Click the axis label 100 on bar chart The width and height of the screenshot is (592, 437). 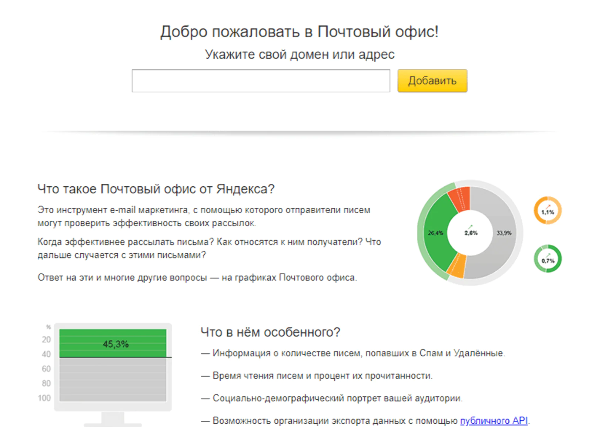[44, 398]
